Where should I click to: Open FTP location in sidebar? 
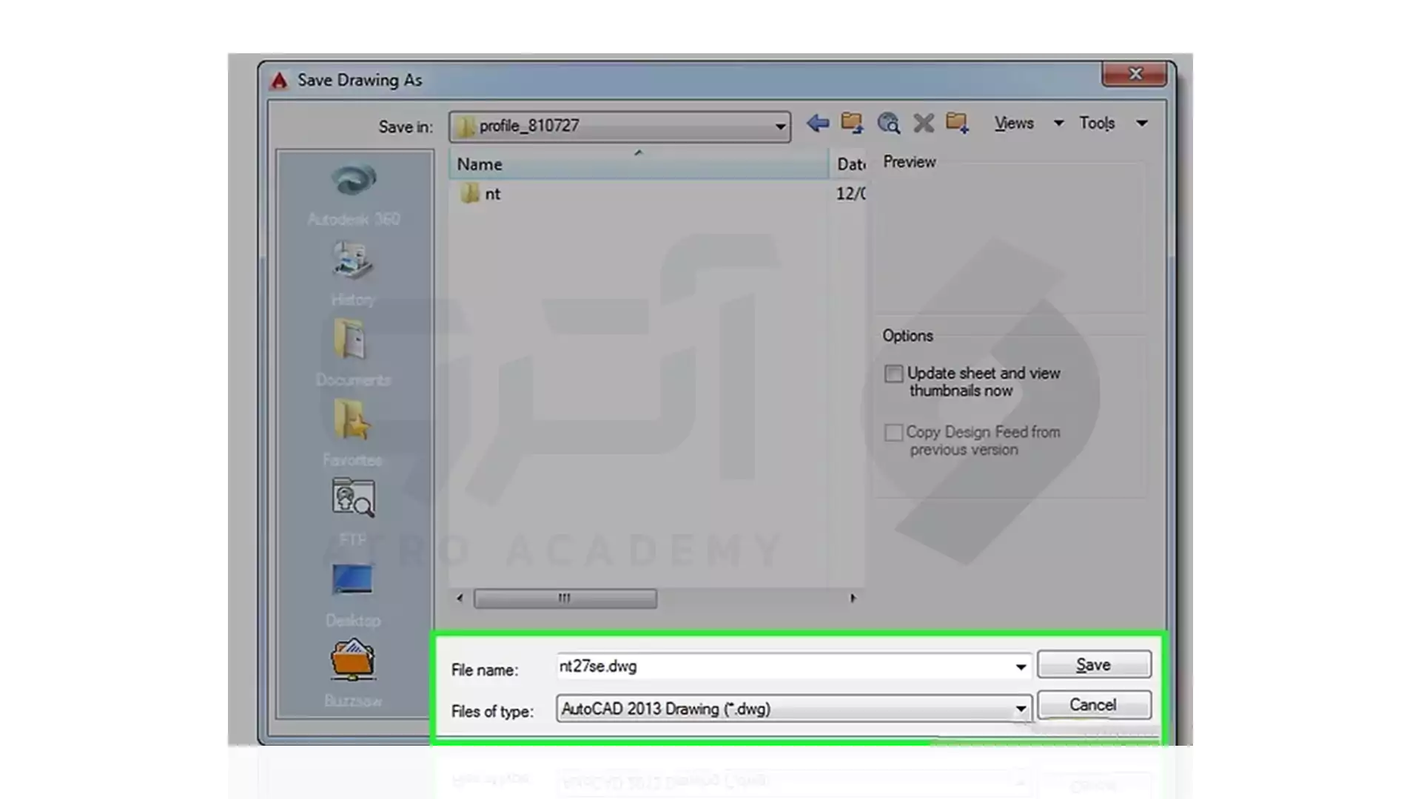tap(353, 512)
